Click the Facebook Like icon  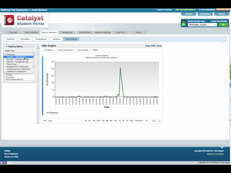coord(3,163)
